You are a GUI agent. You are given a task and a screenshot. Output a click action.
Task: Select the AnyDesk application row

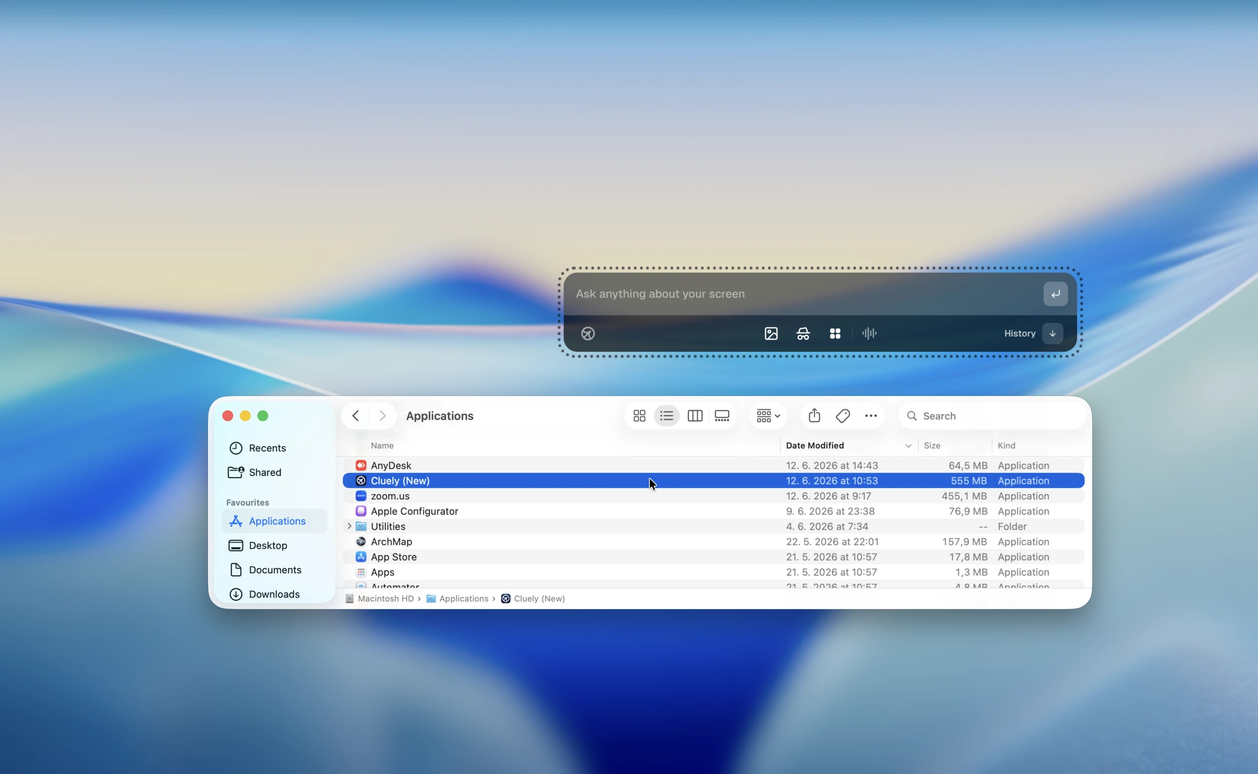point(713,465)
